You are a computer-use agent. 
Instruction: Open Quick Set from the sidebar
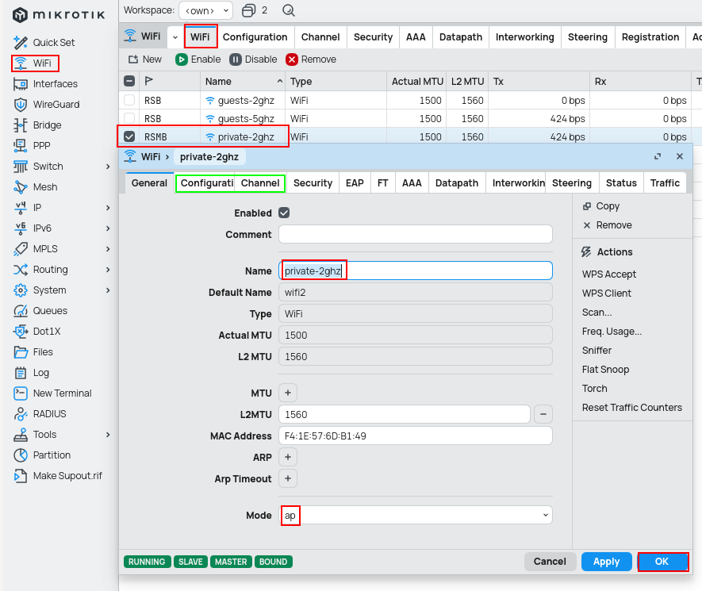pyautogui.click(x=44, y=43)
